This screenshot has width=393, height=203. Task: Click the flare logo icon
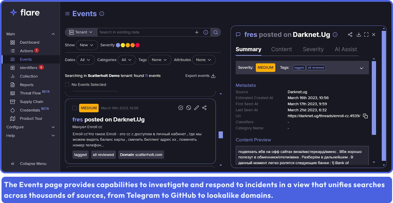[x=13, y=12]
